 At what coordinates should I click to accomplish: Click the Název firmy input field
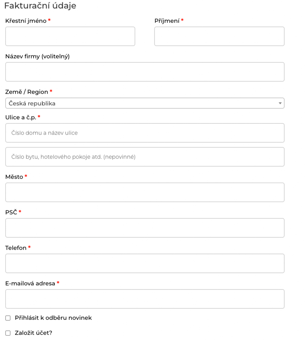click(145, 72)
